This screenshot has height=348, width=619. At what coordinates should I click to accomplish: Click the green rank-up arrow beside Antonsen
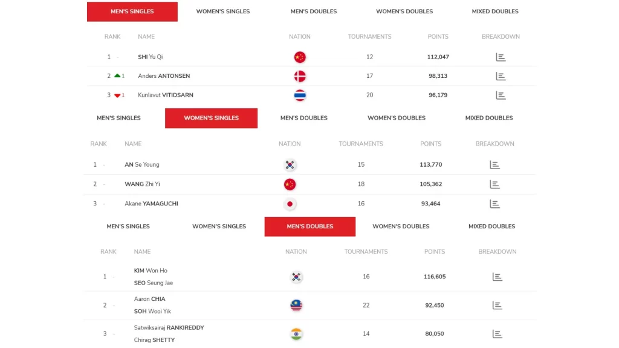point(117,76)
